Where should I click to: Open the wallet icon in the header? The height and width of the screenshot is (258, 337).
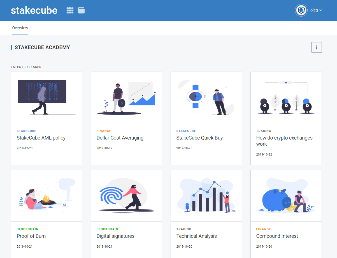pyautogui.click(x=81, y=10)
